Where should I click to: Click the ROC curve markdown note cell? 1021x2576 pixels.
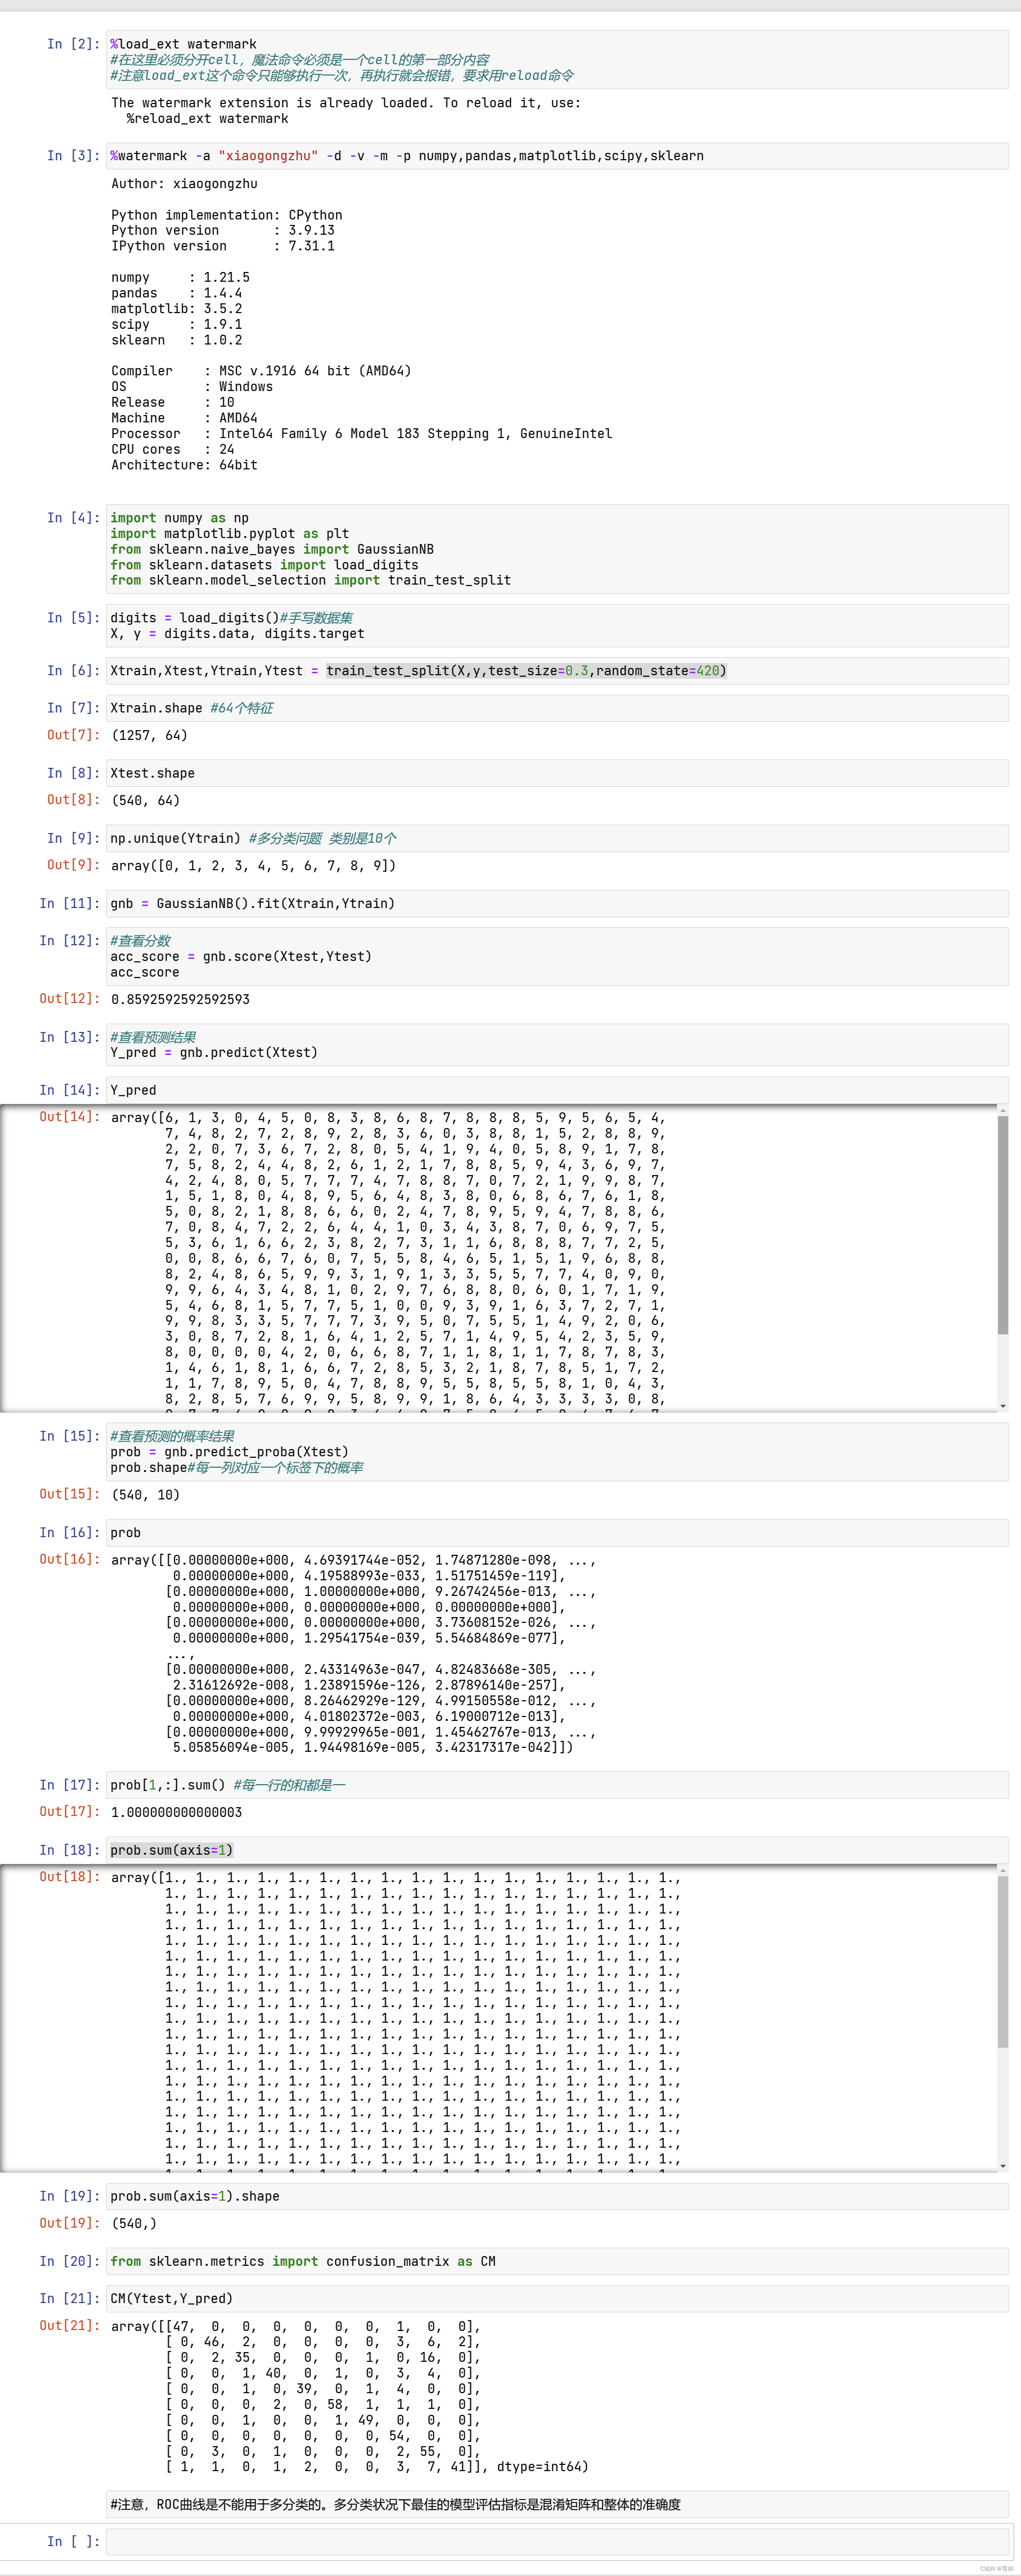[x=557, y=2504]
